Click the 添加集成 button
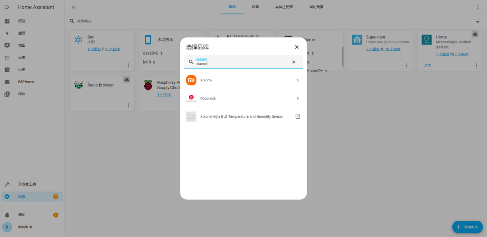Viewport: 487px width, 237px height. (x=468, y=227)
